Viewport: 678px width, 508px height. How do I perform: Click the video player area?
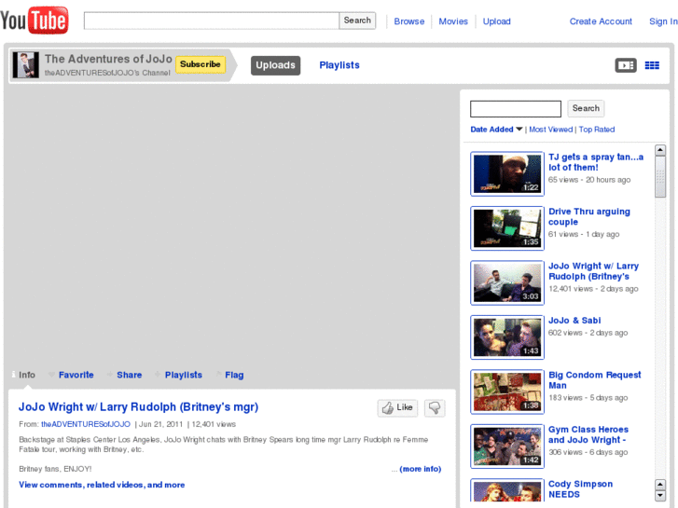(x=232, y=225)
